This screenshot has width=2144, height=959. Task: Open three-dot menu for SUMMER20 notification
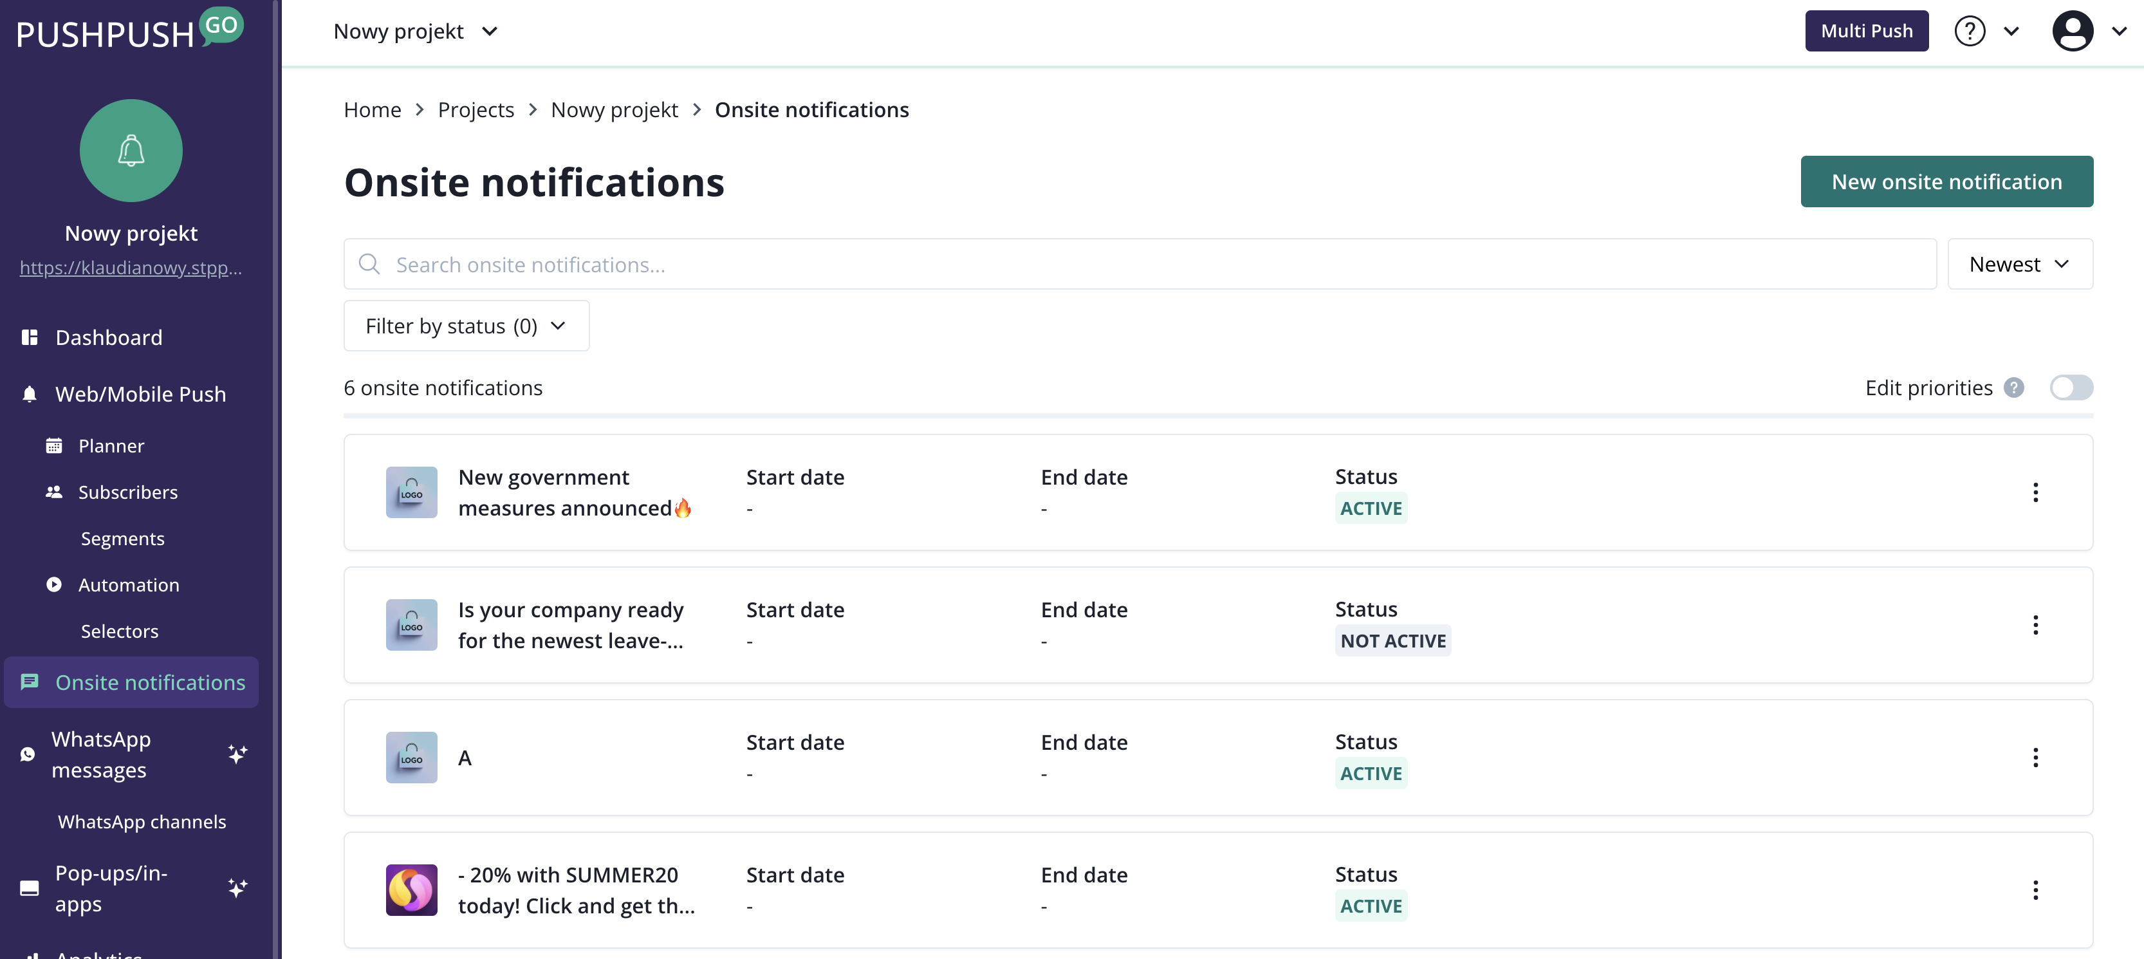coord(2035,890)
